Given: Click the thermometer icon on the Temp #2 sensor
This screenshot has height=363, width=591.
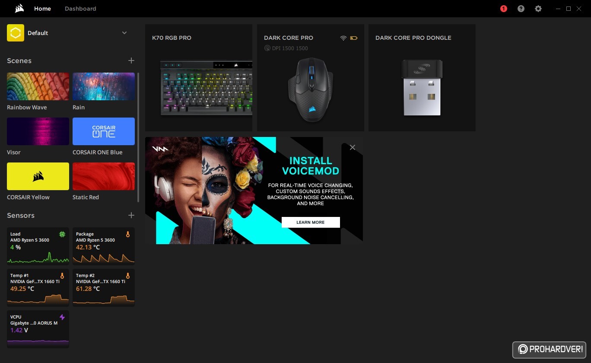Looking at the screenshot, I should [128, 276].
